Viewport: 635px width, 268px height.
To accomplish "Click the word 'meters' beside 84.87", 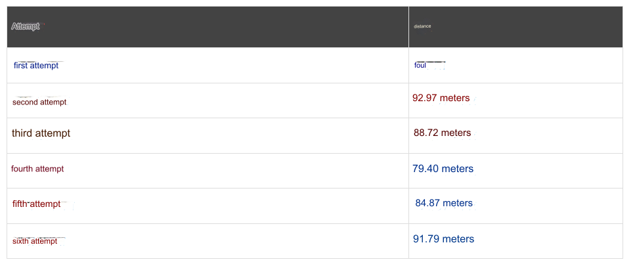I will 458,203.
